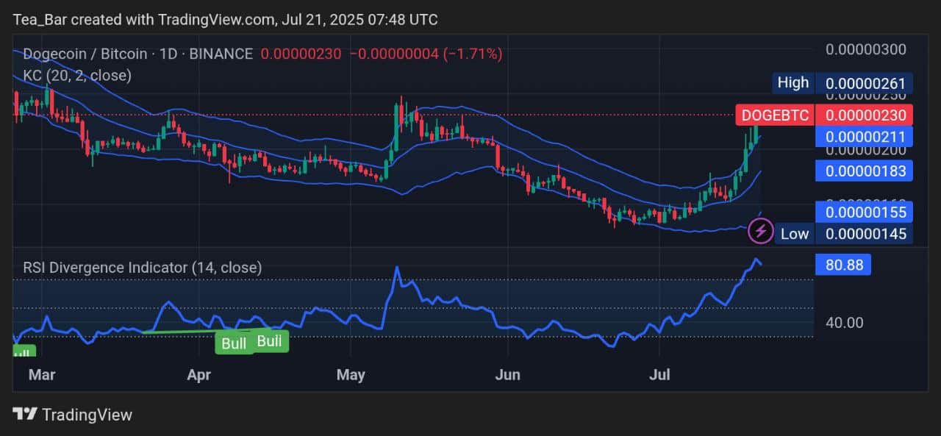Click the 0.00000261 high value
This screenshot has height=436, width=941.
(865, 83)
